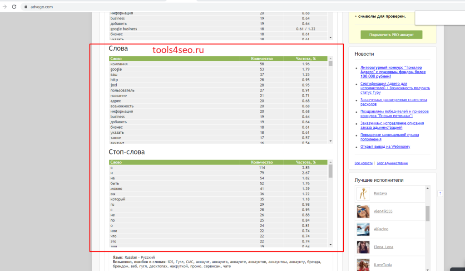Click the stop-word 'или' row
This screenshot has width=465, height=271.
coord(218,231)
